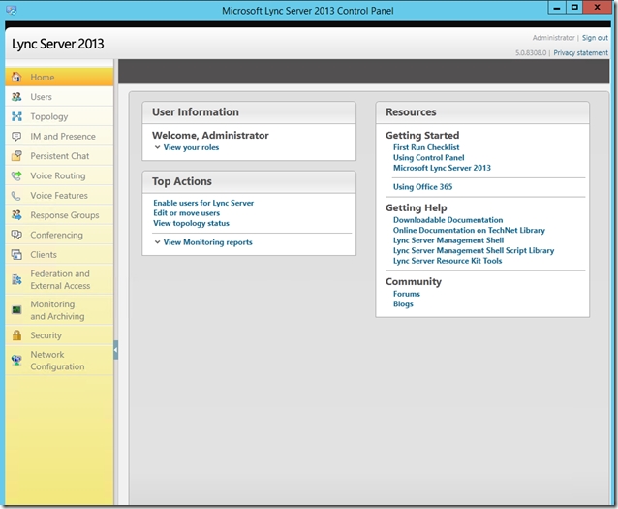Click the Response Groups icon

16,215
